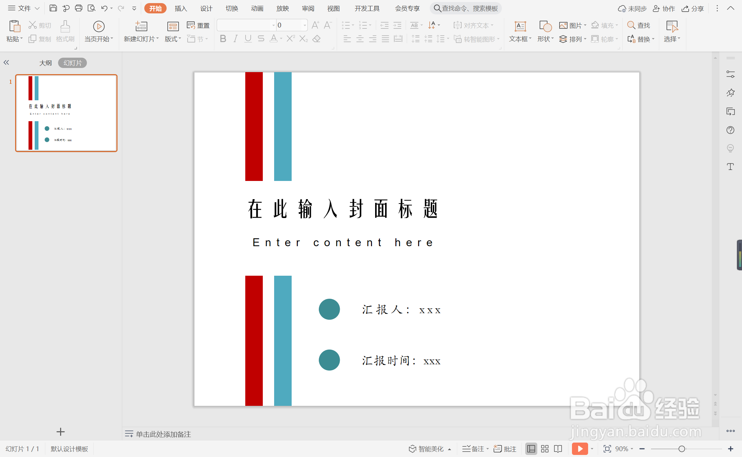Expand the font name dropdown
742x457 pixels.
[273, 25]
